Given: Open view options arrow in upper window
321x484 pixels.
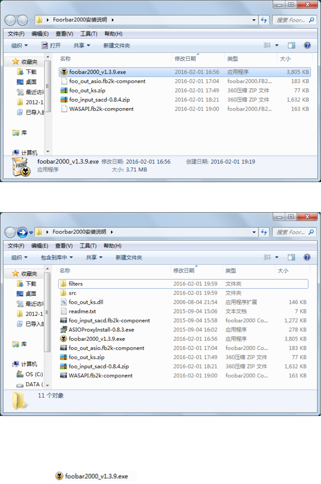Looking at the screenshot, I should tap(277, 45).
